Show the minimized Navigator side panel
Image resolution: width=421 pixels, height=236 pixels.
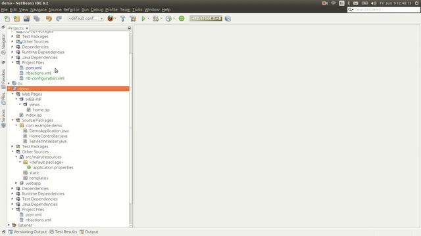(x=3, y=44)
